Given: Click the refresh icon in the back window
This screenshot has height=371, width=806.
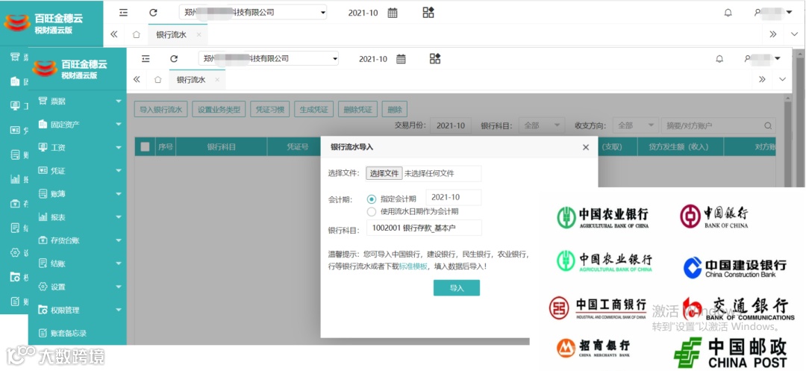Looking at the screenshot, I should tap(153, 13).
